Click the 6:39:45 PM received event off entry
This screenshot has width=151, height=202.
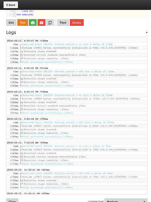(68, 72)
